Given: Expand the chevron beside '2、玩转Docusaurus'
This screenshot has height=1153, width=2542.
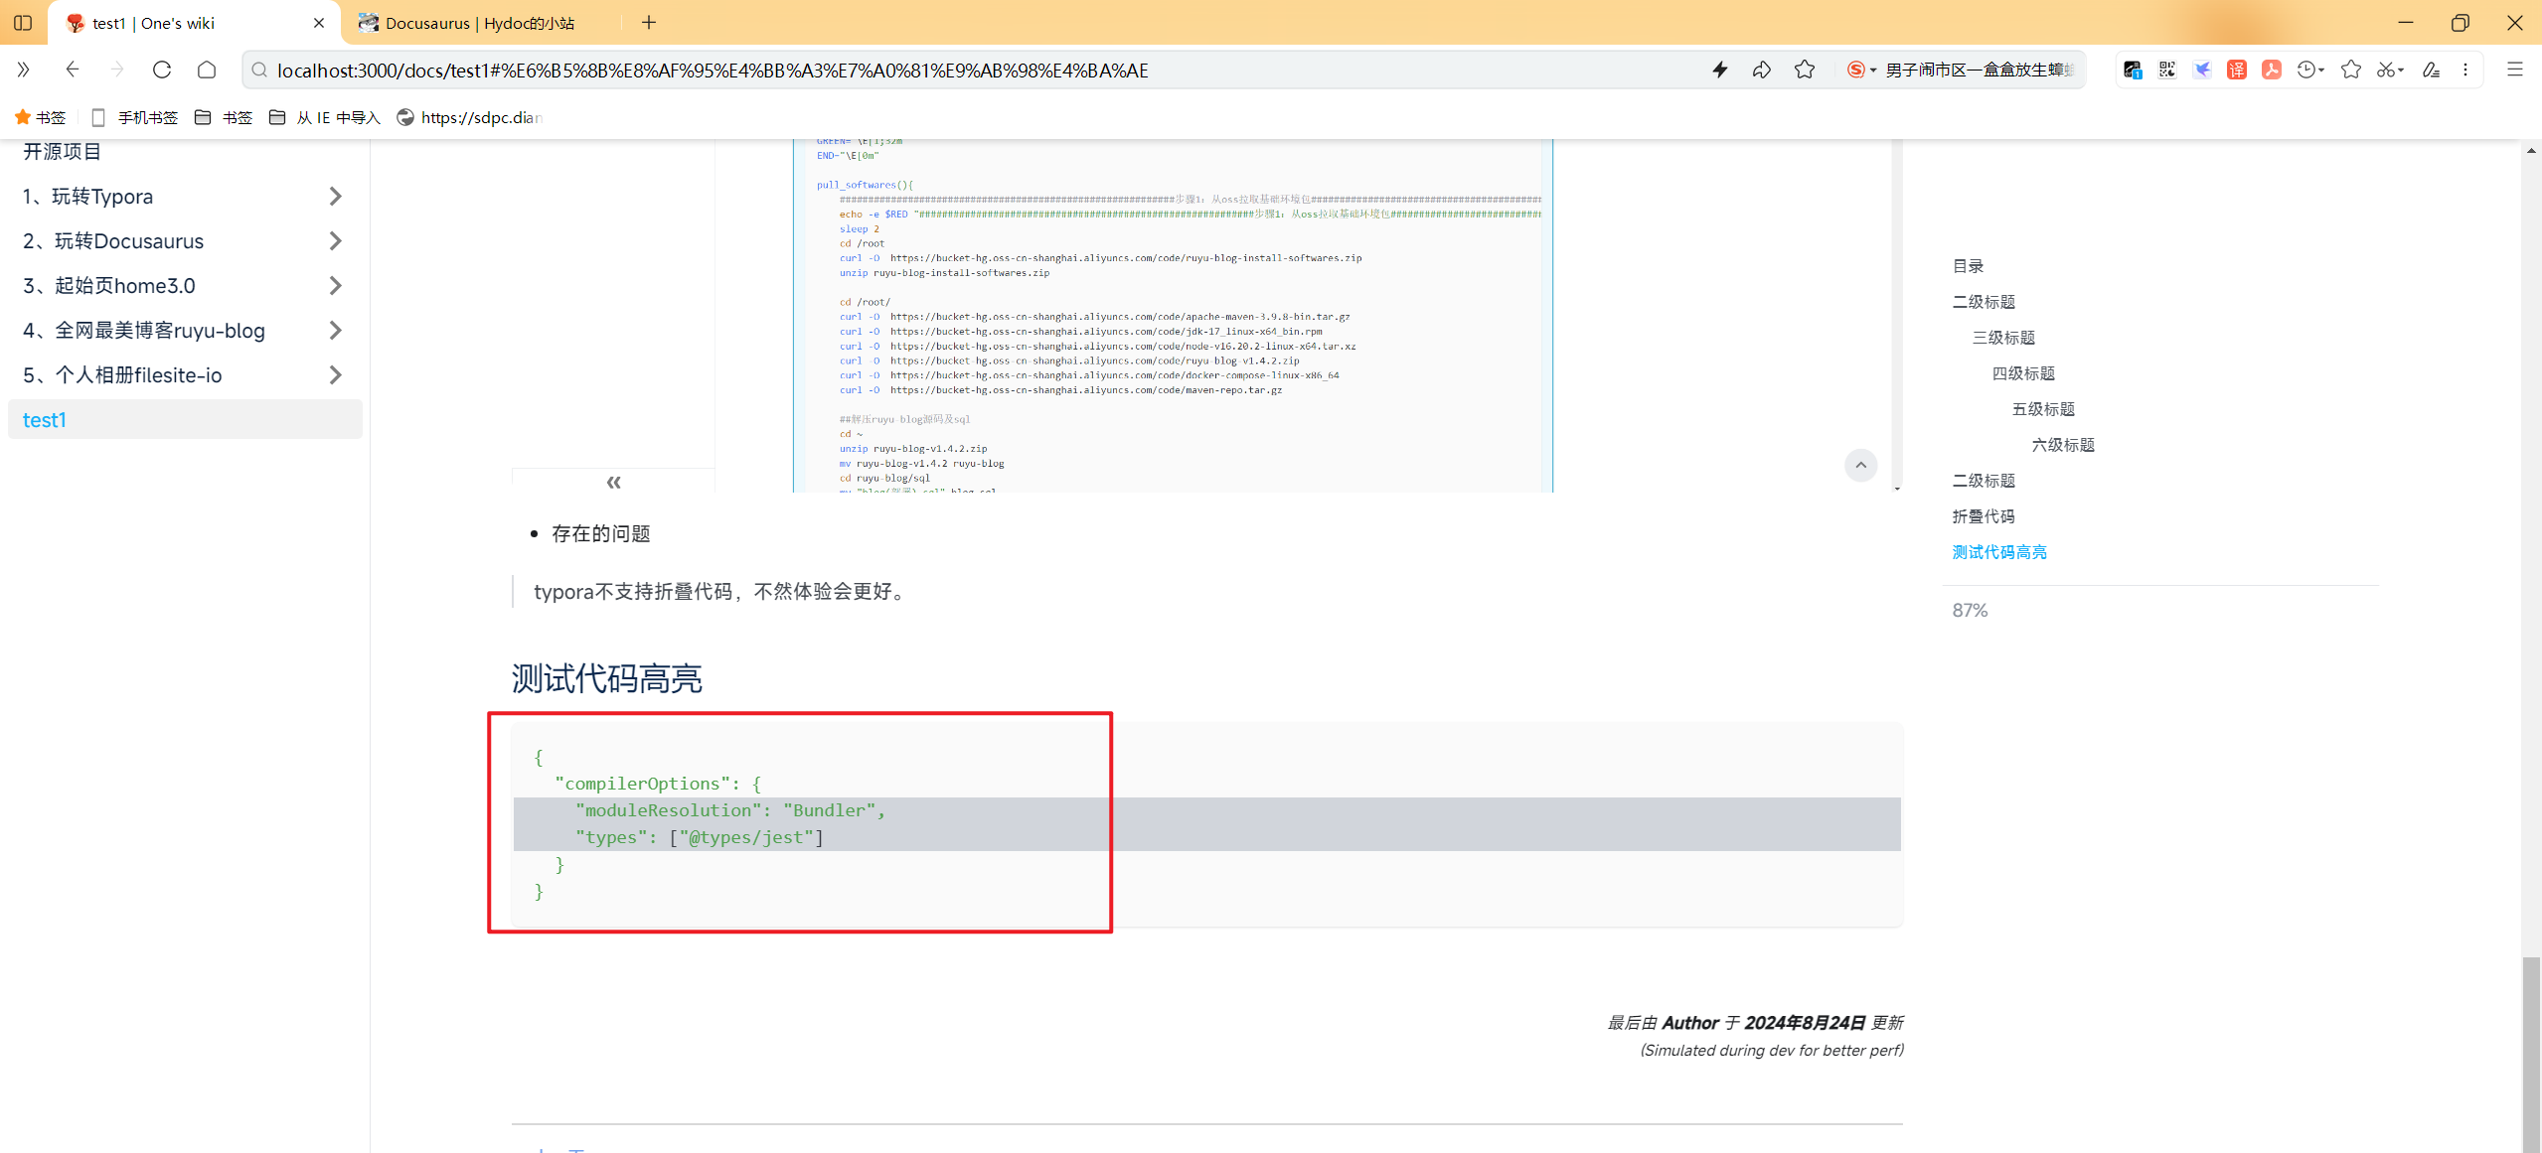Looking at the screenshot, I should pos(336,241).
